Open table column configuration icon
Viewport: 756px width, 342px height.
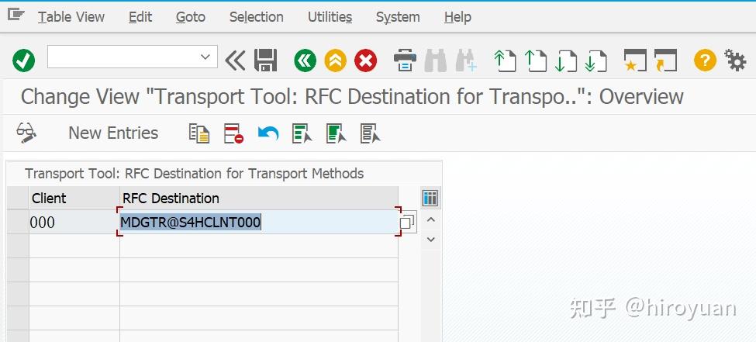pos(430,198)
